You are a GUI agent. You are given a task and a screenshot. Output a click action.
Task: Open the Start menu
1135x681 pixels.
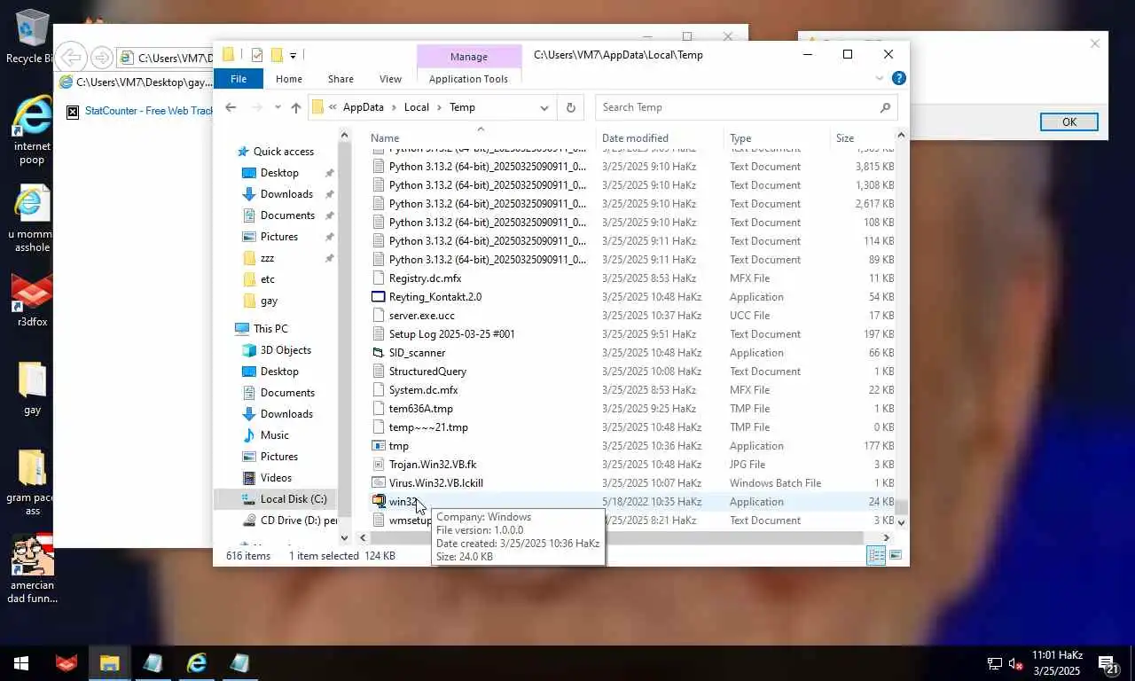(21, 663)
